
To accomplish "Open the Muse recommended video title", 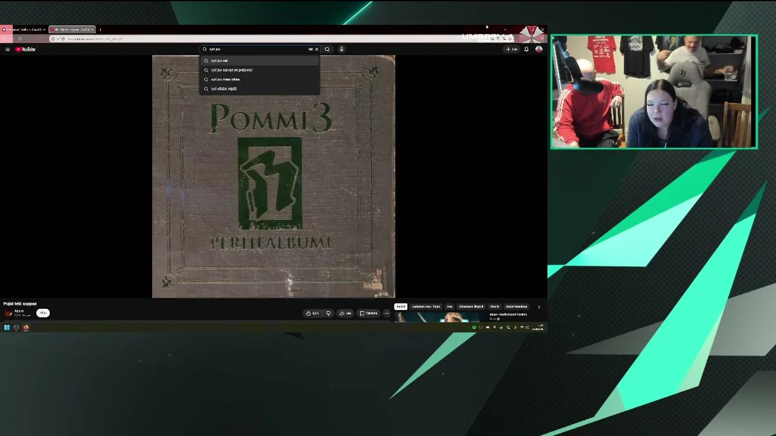I will (x=508, y=314).
